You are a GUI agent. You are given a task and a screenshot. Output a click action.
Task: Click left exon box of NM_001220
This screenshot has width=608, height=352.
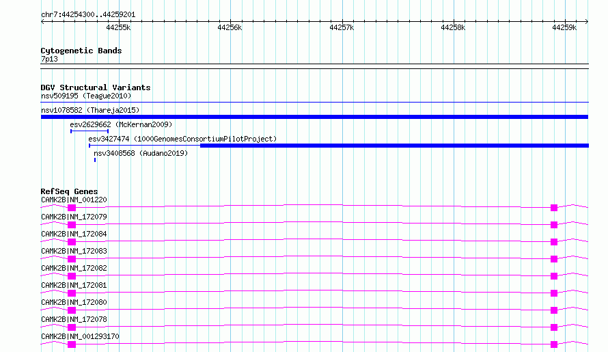(72, 208)
